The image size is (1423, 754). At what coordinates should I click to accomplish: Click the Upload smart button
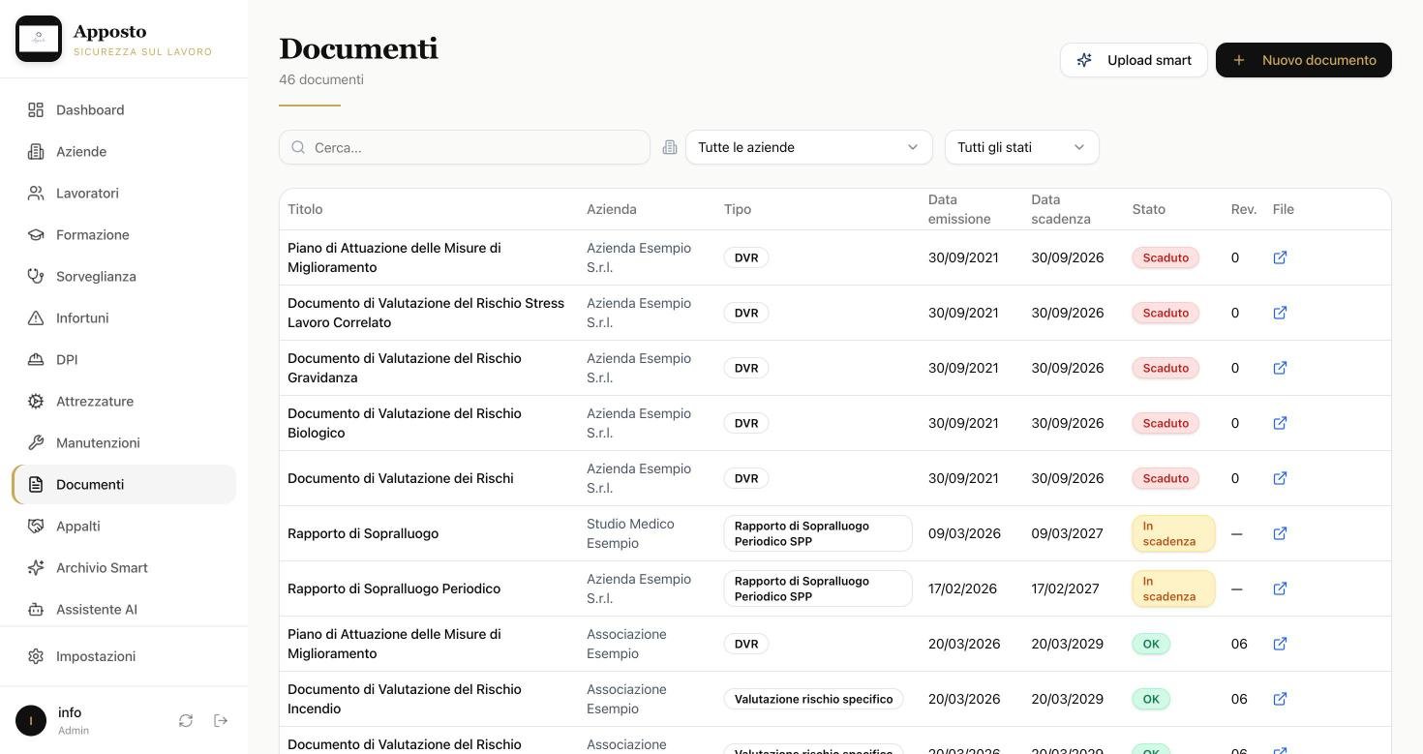point(1134,60)
